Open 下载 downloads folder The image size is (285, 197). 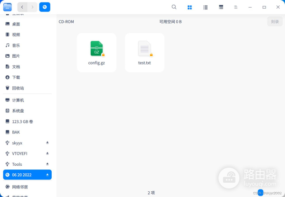pos(16,77)
